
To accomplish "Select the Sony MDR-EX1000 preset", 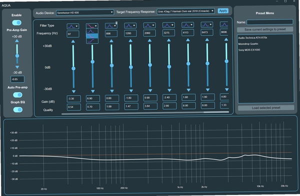I will [249, 50].
